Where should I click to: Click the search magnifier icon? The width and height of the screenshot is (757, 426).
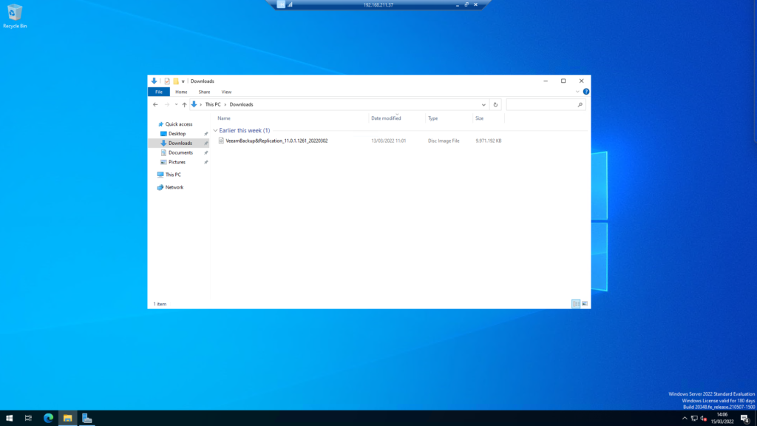[580, 104]
